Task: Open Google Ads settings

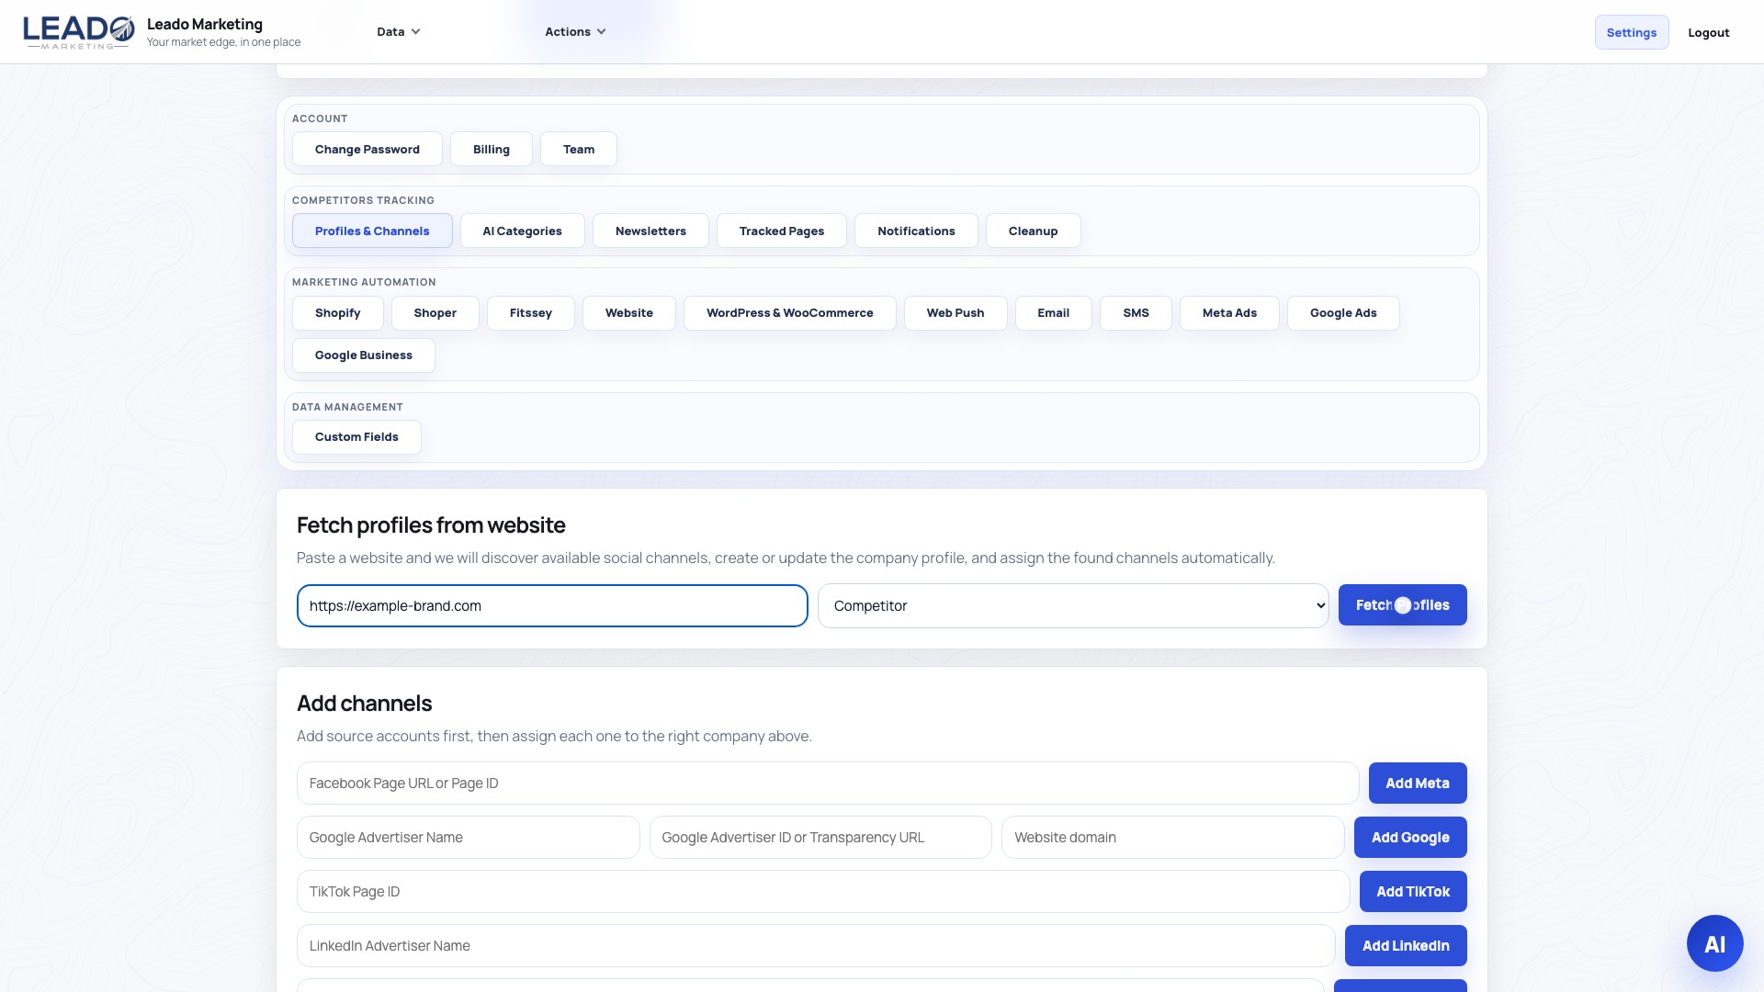Action: [1343, 313]
